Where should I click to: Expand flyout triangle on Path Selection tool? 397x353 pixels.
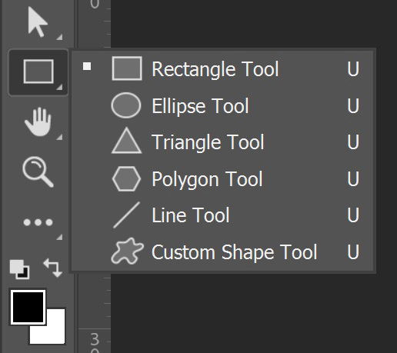pos(59,37)
